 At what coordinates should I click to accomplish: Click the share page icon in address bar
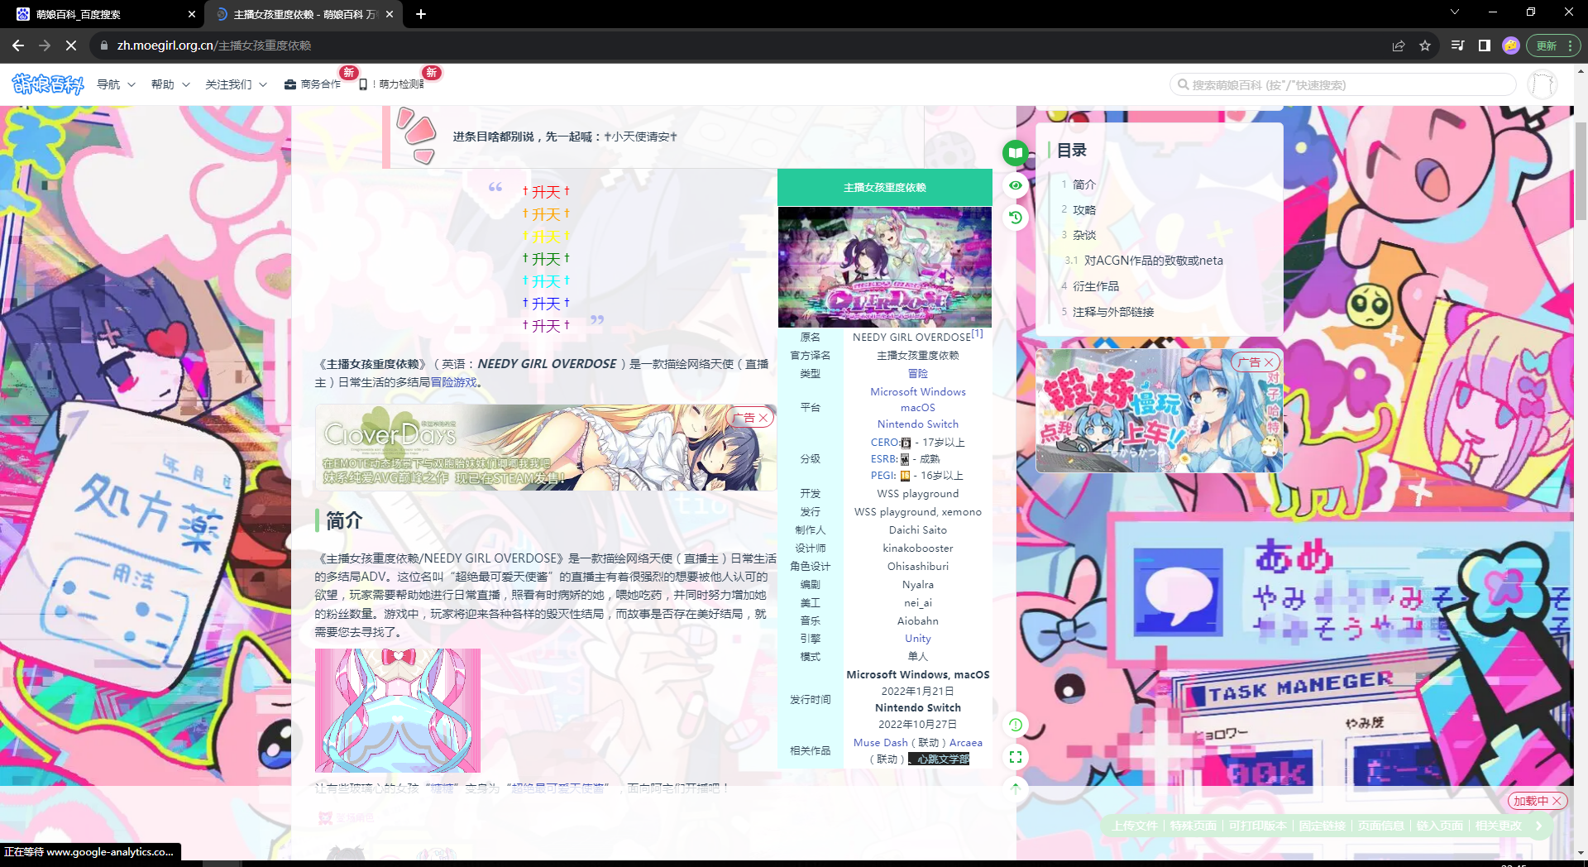[1398, 46]
